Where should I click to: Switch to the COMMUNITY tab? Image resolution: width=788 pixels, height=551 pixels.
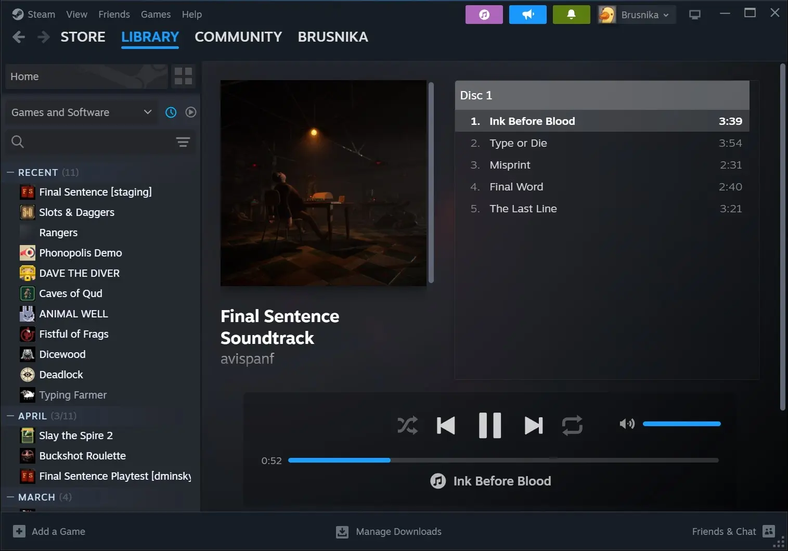tap(238, 37)
